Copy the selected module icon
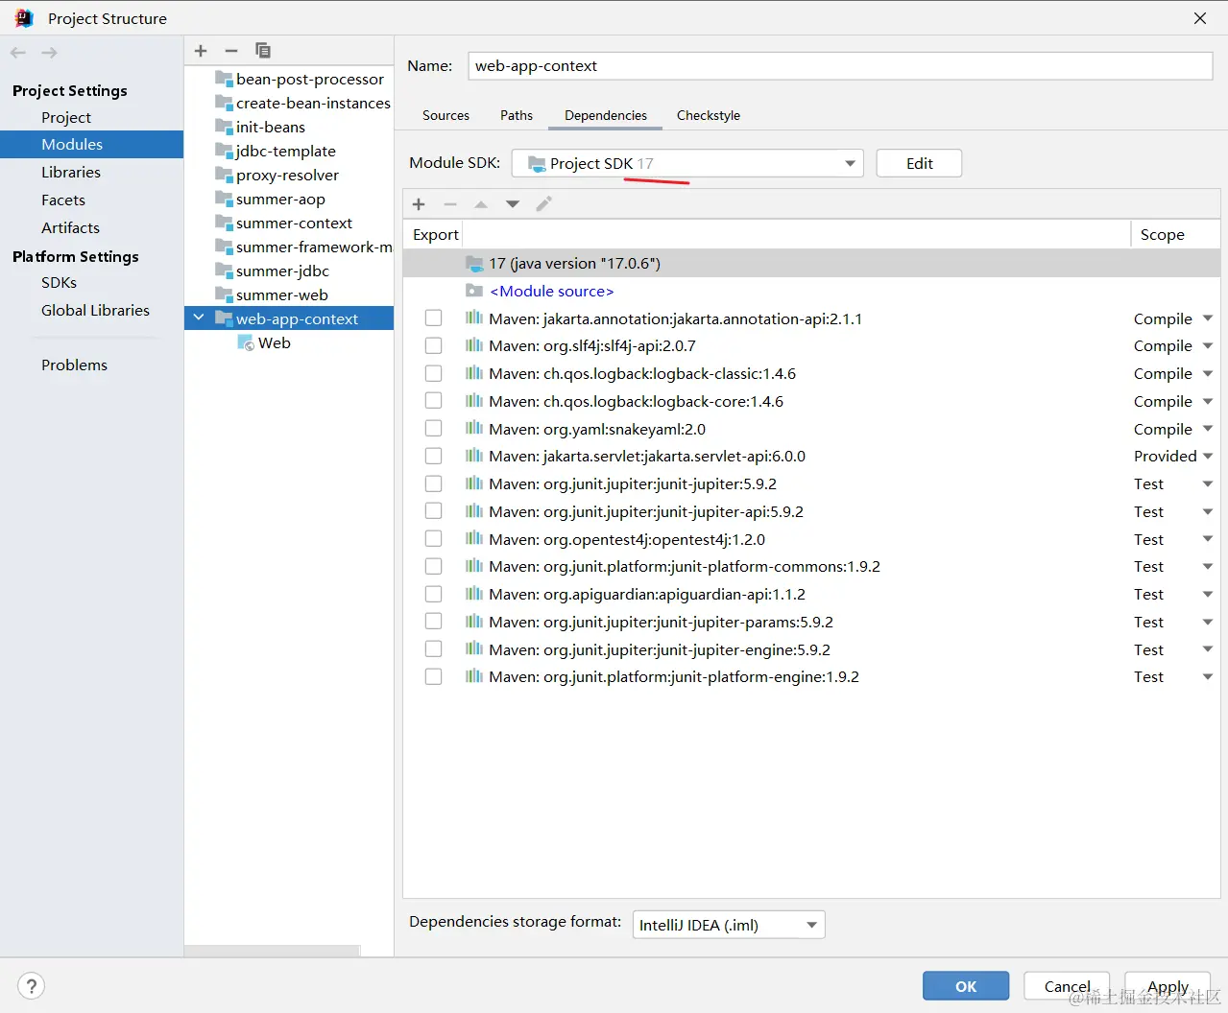 click(262, 51)
